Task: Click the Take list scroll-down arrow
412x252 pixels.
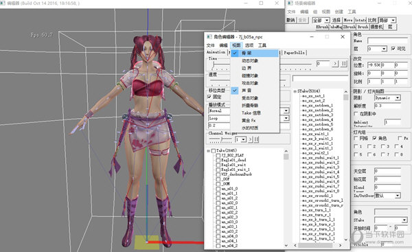Action: (286, 245)
